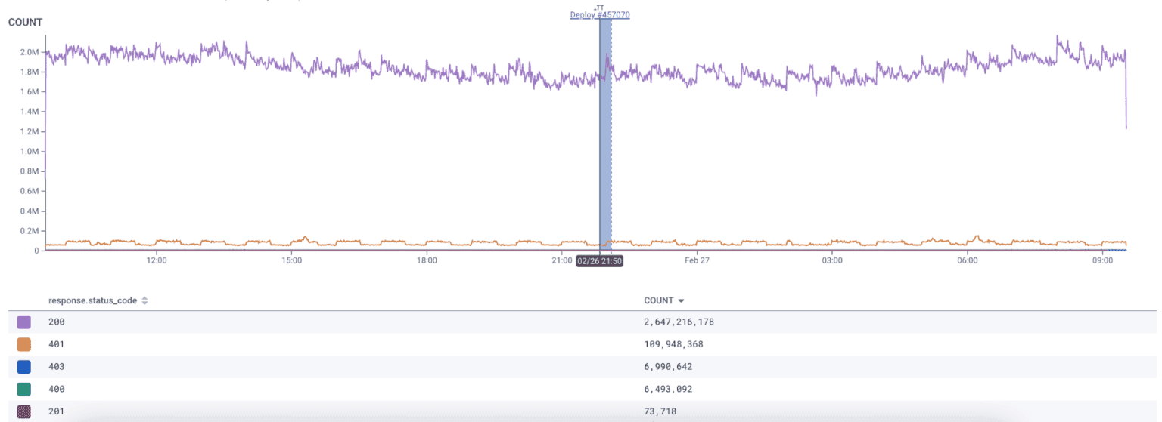Click the count value 2,647,216,178
The width and height of the screenshot is (1162, 422).
point(679,322)
